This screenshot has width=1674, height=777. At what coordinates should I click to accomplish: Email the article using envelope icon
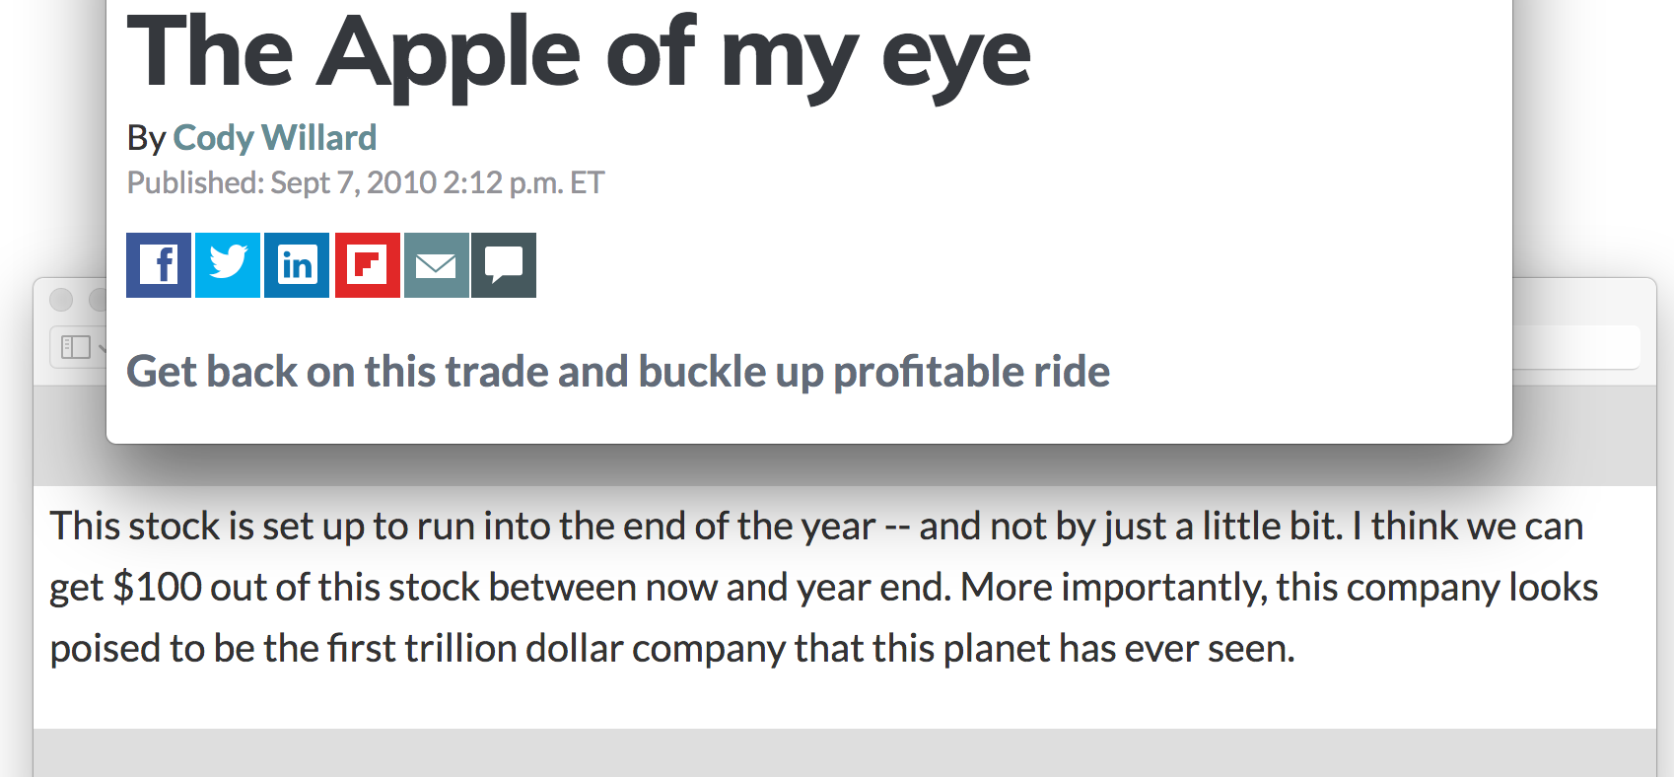tap(436, 265)
